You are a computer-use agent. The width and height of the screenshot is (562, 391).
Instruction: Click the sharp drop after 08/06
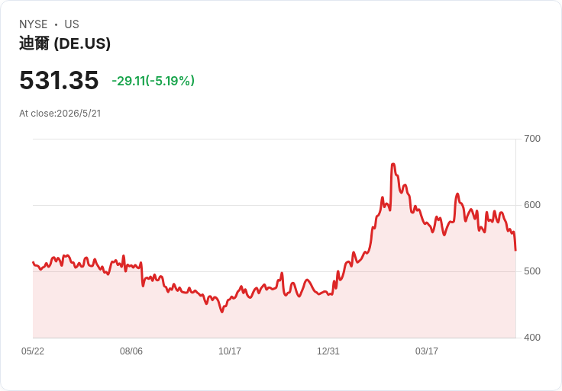142,274
